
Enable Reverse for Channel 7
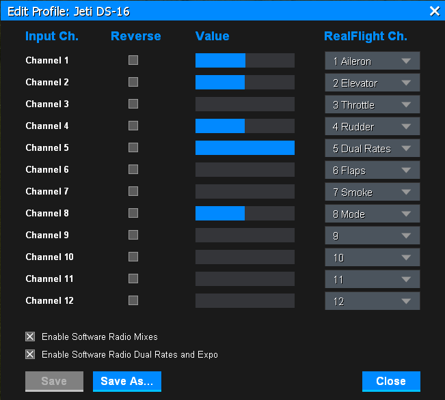tap(133, 191)
